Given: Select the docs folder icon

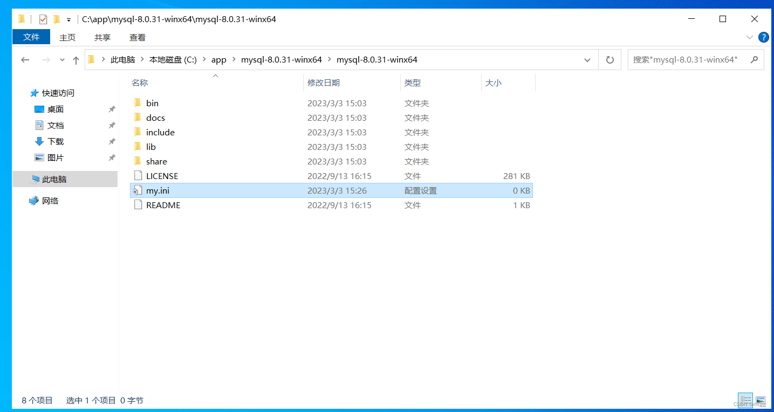Looking at the screenshot, I should pyautogui.click(x=138, y=118).
